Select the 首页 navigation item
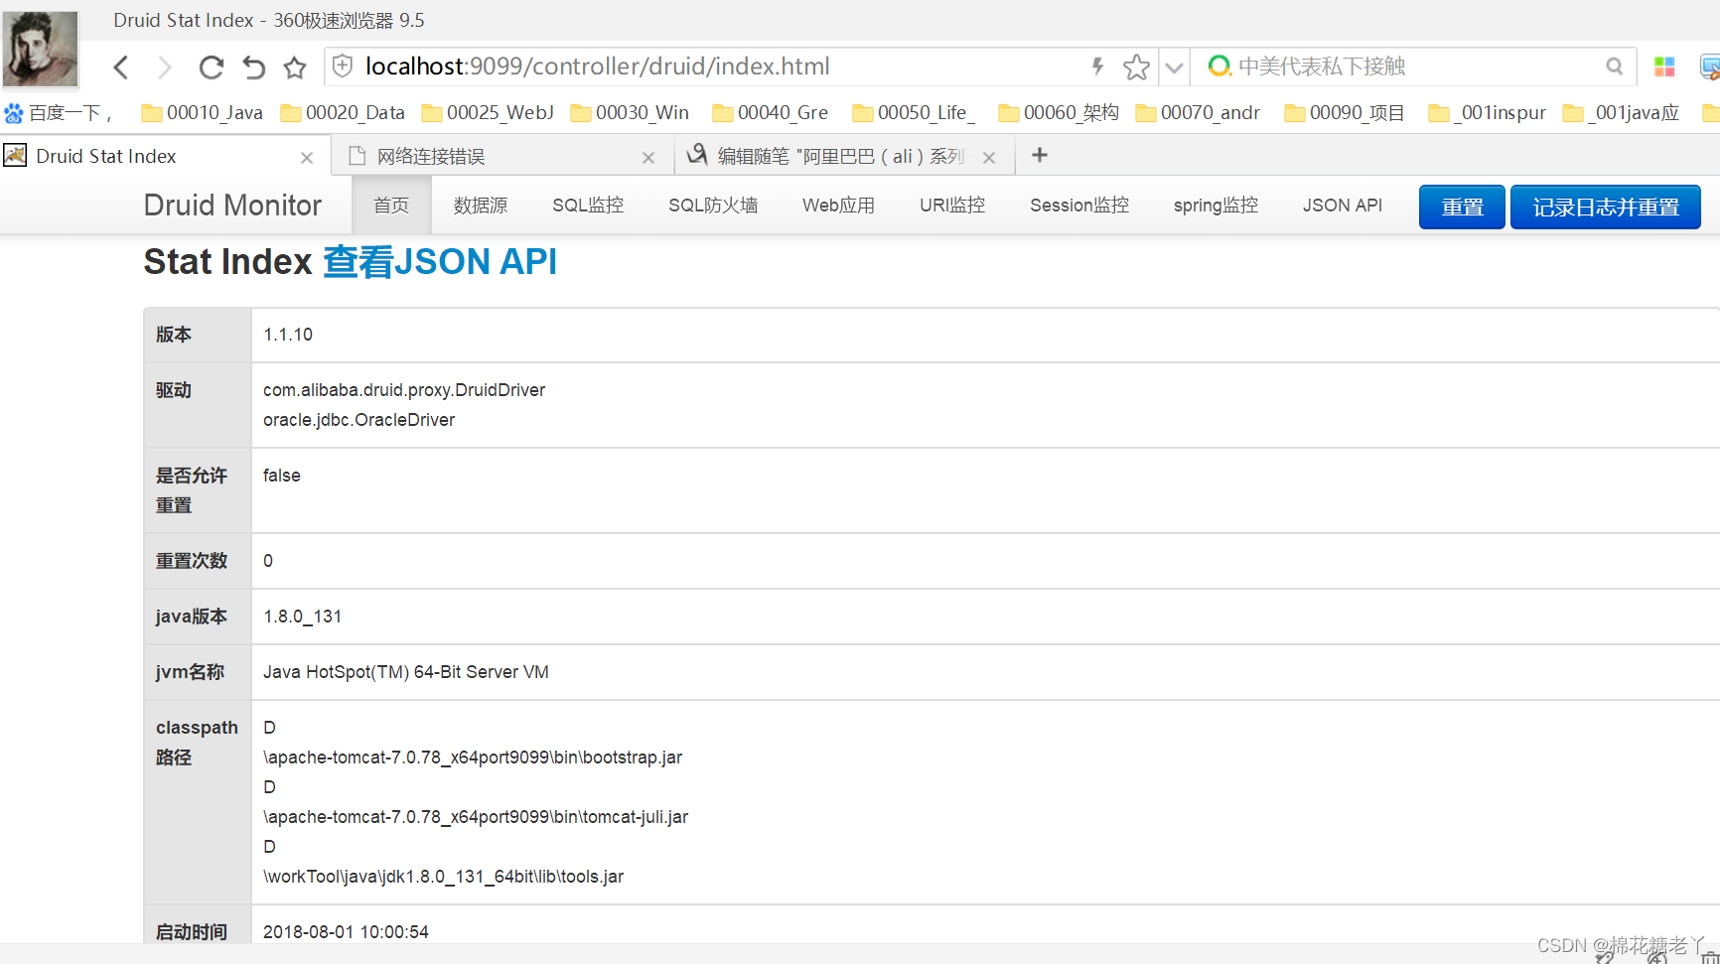Image resolution: width=1720 pixels, height=964 pixels. 391,205
